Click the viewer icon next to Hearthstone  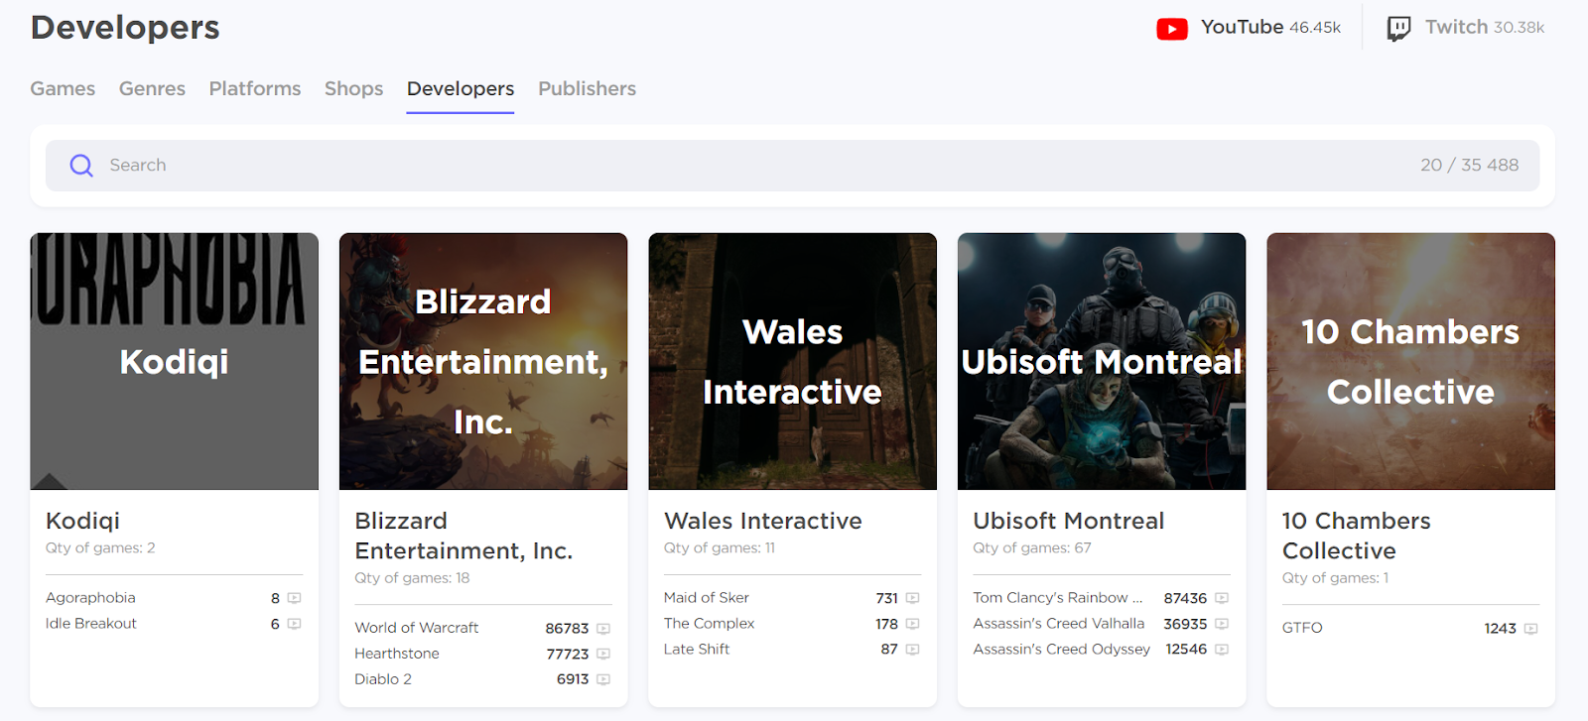[603, 655]
